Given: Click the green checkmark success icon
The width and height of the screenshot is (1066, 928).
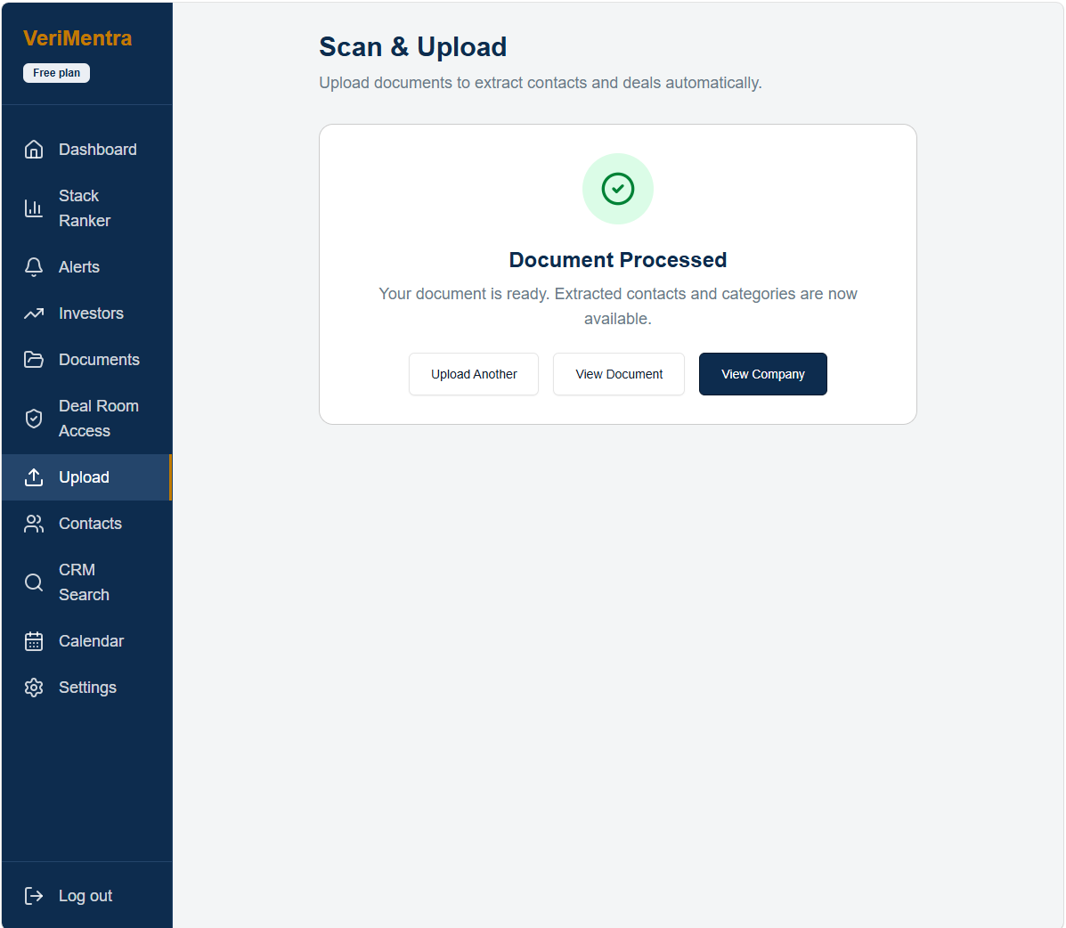Looking at the screenshot, I should [x=618, y=189].
